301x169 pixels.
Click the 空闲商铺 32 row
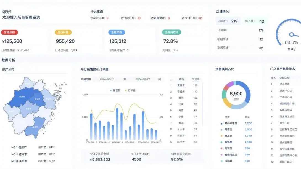click(241, 48)
